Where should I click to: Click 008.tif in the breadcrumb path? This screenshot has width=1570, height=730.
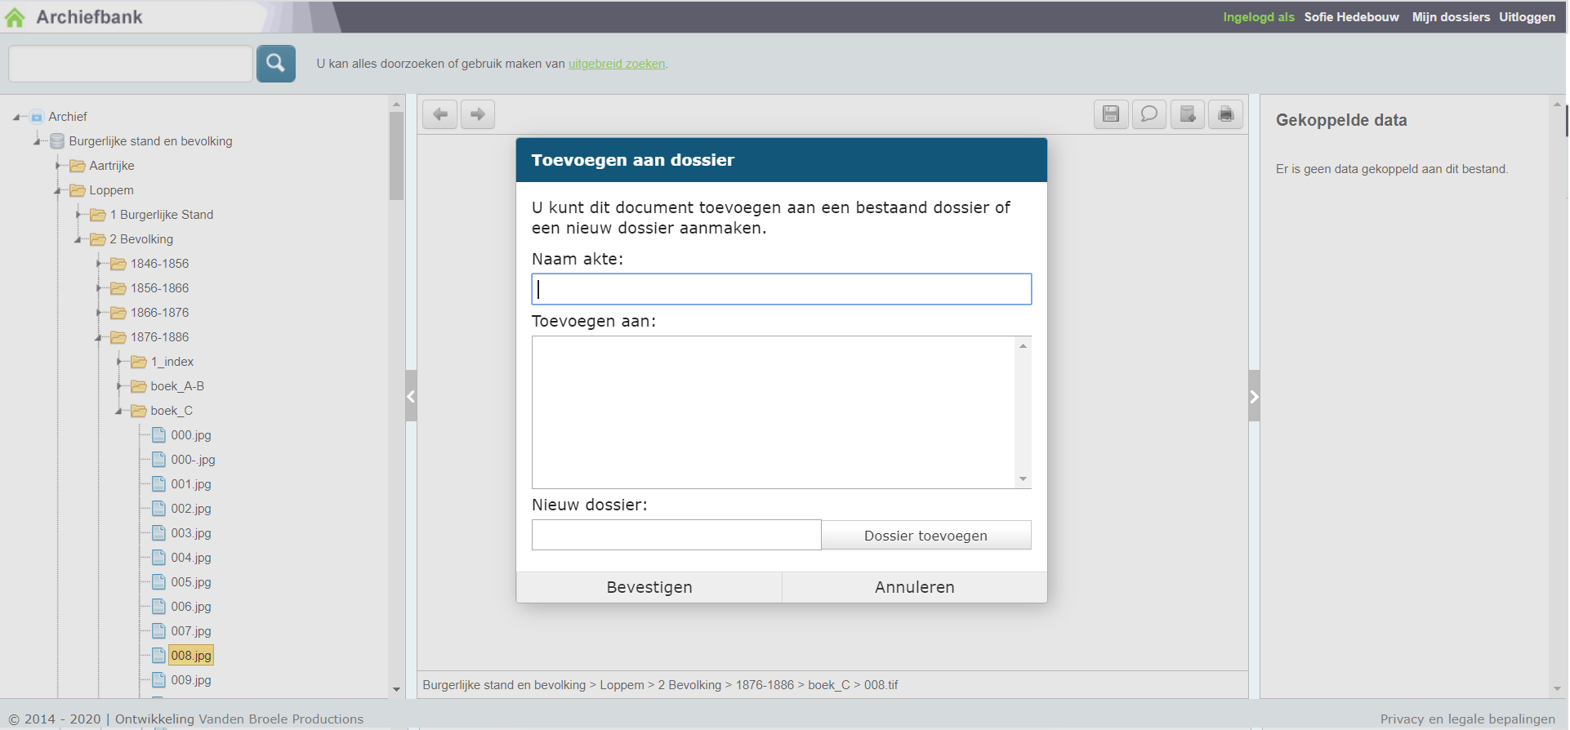tap(881, 685)
